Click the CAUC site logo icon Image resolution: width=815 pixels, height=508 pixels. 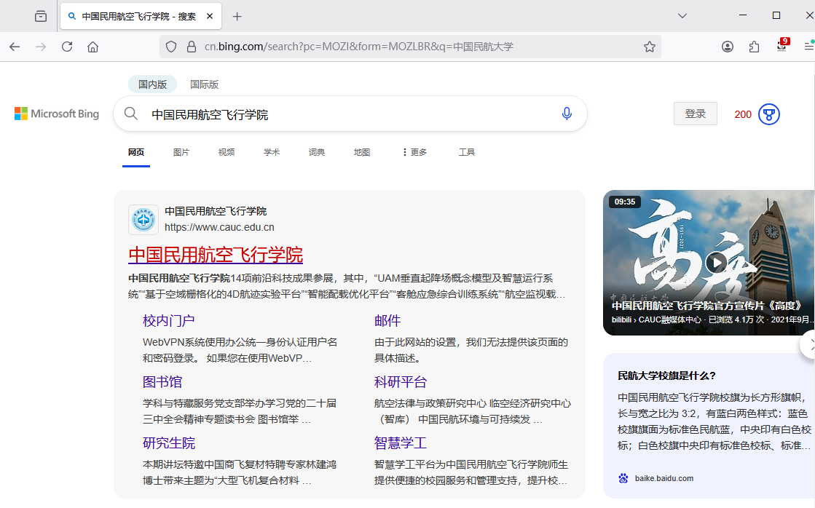143,220
